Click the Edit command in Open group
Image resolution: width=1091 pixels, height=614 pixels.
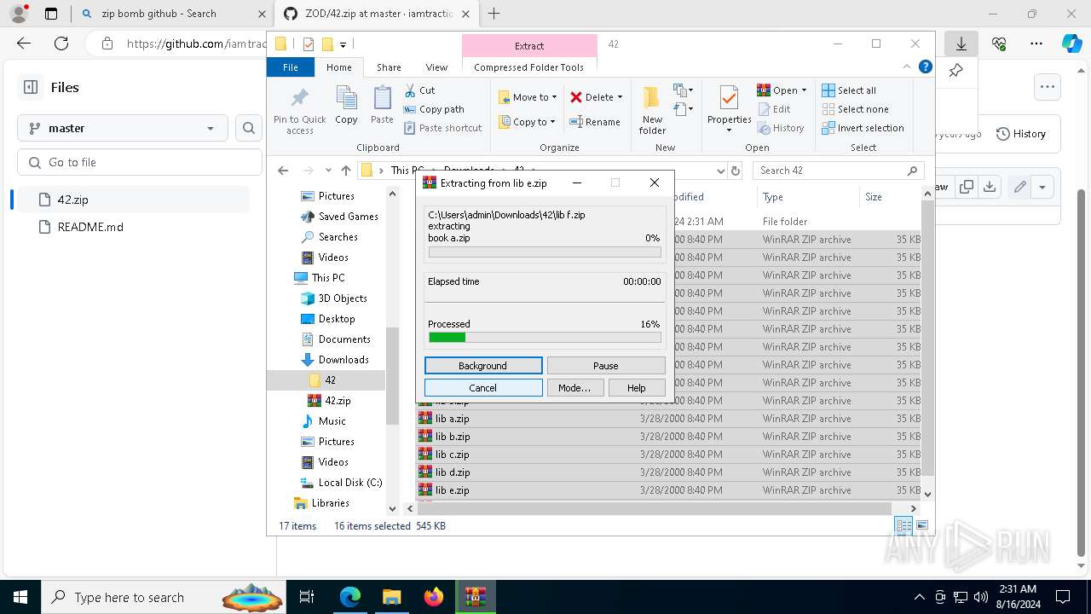coord(774,109)
